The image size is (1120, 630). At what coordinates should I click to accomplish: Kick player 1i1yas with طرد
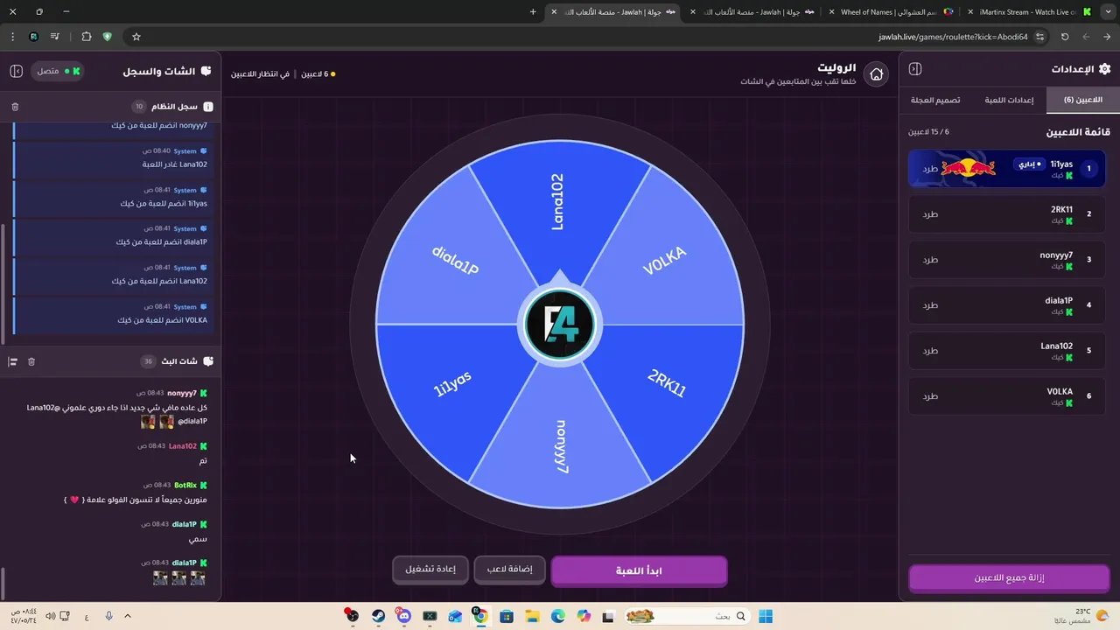tap(930, 169)
